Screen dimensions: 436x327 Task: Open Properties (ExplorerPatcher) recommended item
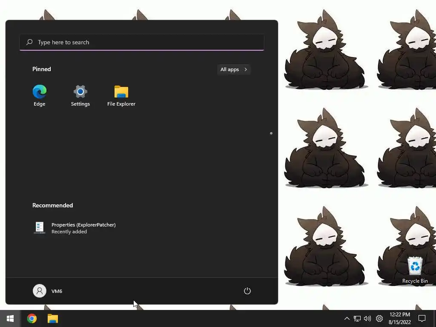75,228
